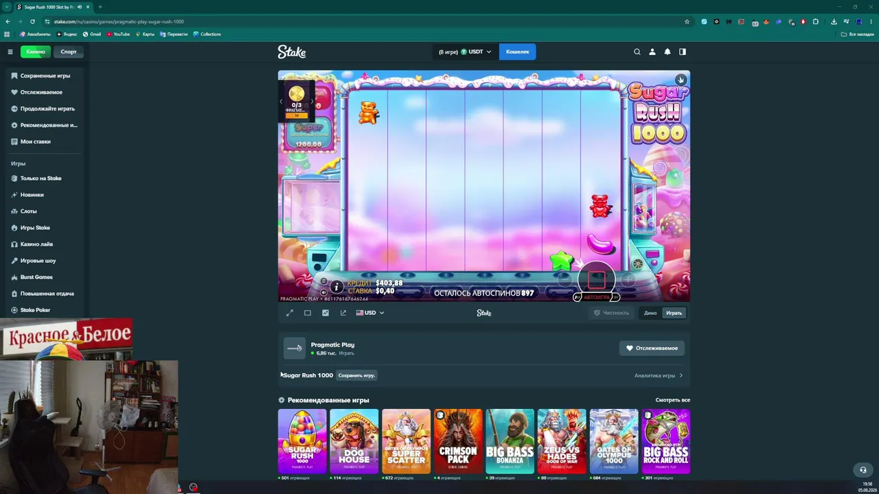Switch to Демо mode

(x=650, y=313)
